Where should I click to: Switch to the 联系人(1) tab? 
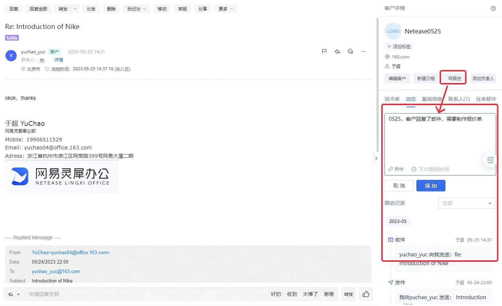(459, 99)
